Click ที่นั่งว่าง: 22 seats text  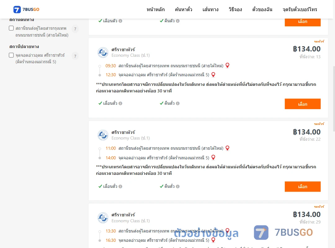click(x=310, y=139)
